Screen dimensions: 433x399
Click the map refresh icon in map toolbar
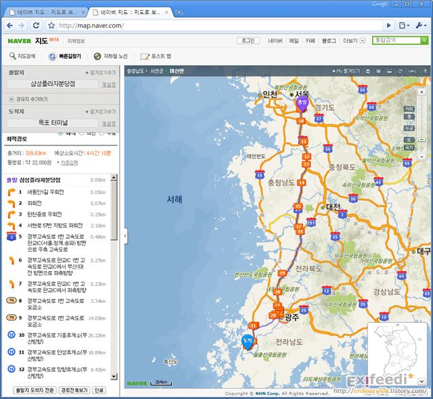pos(400,71)
